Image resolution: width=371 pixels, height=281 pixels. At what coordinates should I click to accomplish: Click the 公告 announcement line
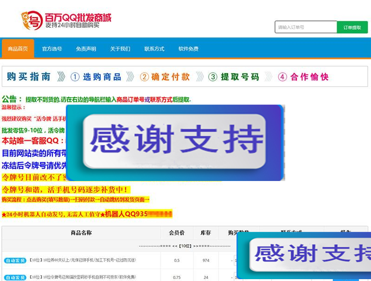[x=96, y=100]
